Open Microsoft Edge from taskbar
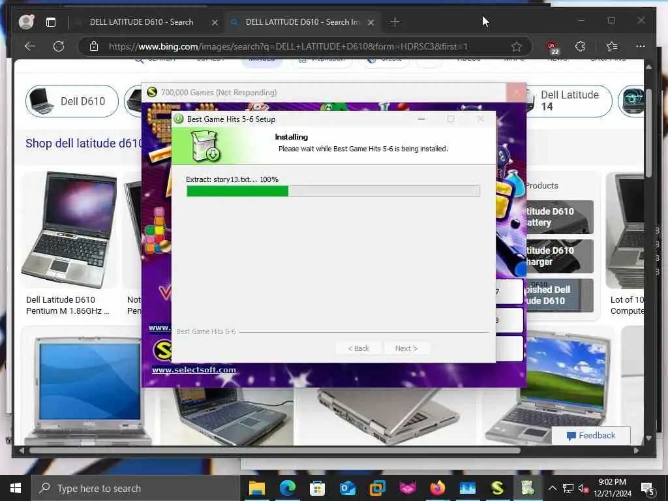Viewport: 668px width, 501px height. (287, 488)
